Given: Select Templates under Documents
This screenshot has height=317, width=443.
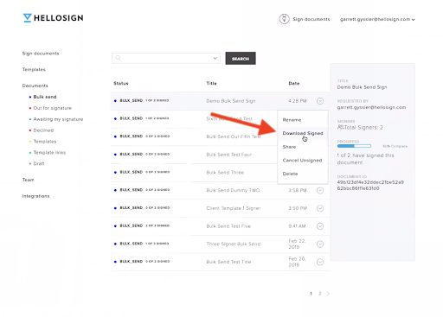Looking at the screenshot, I should pyautogui.click(x=45, y=142).
